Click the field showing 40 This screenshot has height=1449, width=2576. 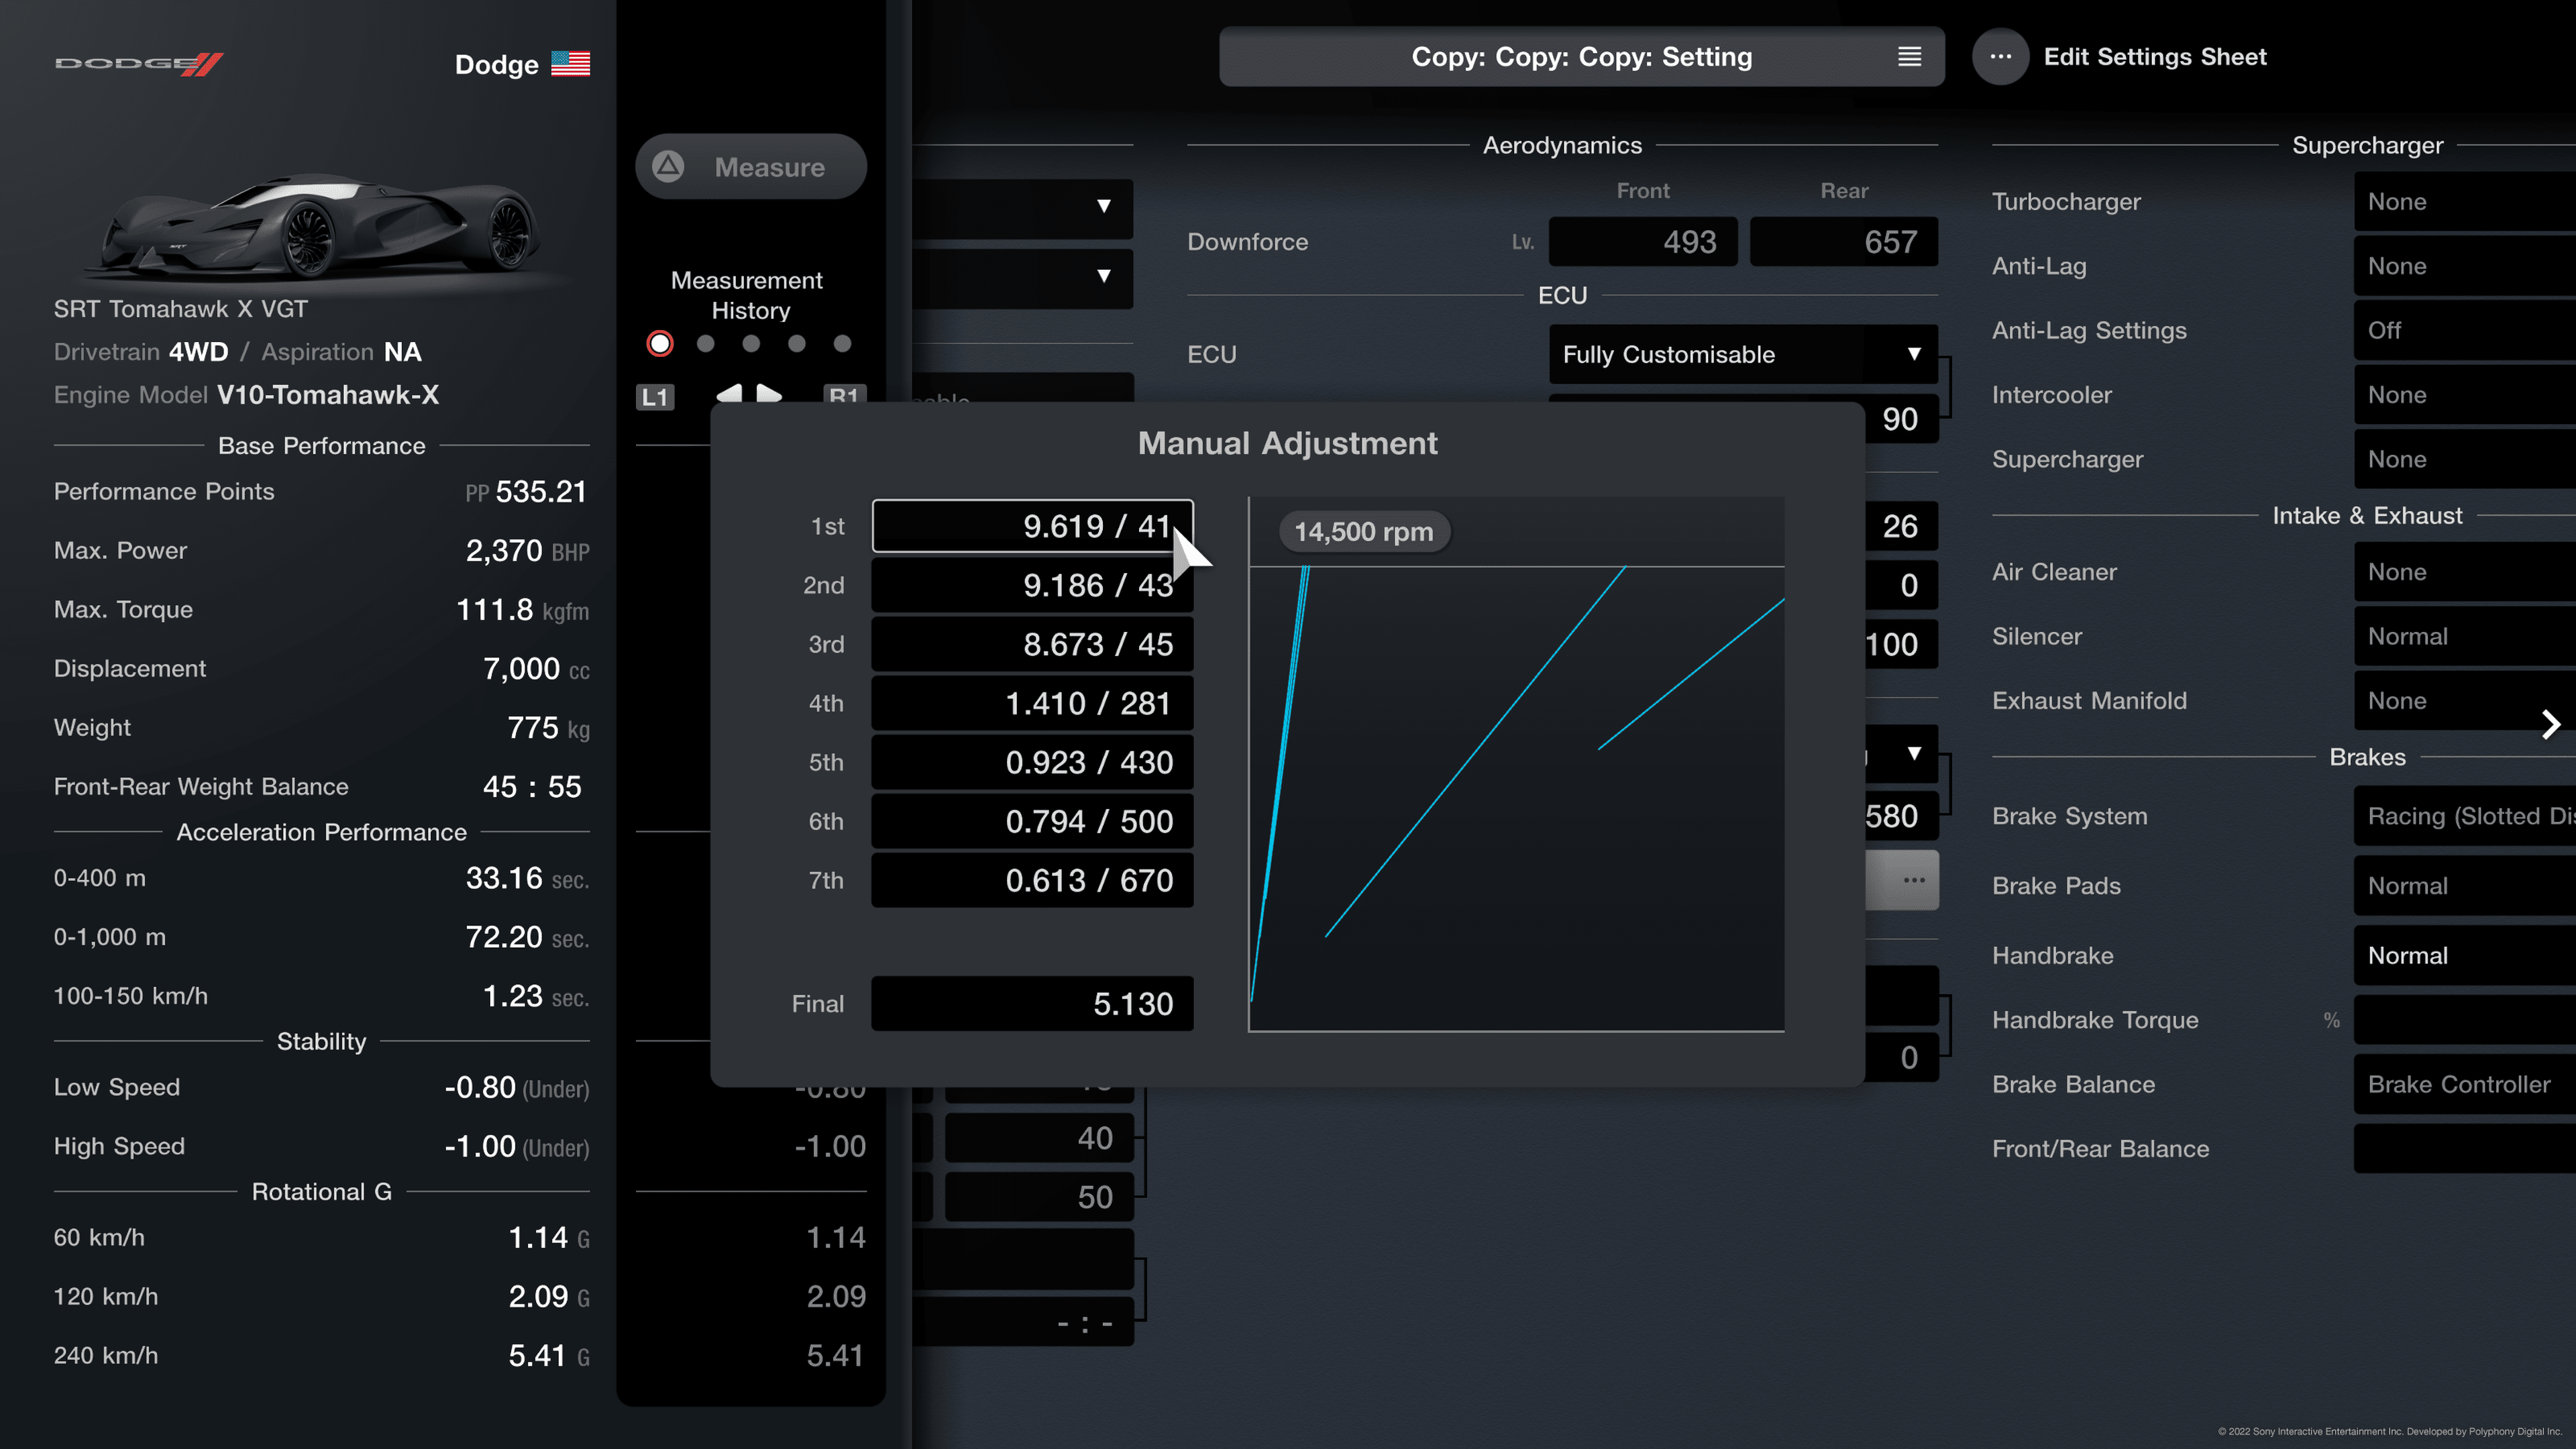[x=1039, y=1138]
